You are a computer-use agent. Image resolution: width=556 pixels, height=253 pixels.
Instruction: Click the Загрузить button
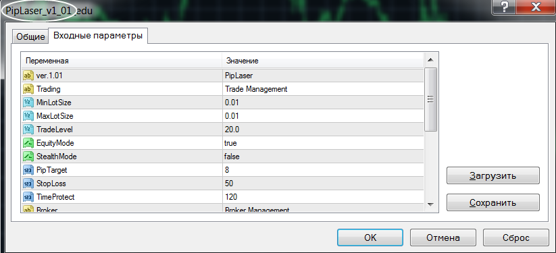click(x=493, y=176)
